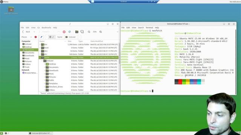Click the root '/' path bar button
This screenshot has width=241, height=135.
[x=52, y=37]
